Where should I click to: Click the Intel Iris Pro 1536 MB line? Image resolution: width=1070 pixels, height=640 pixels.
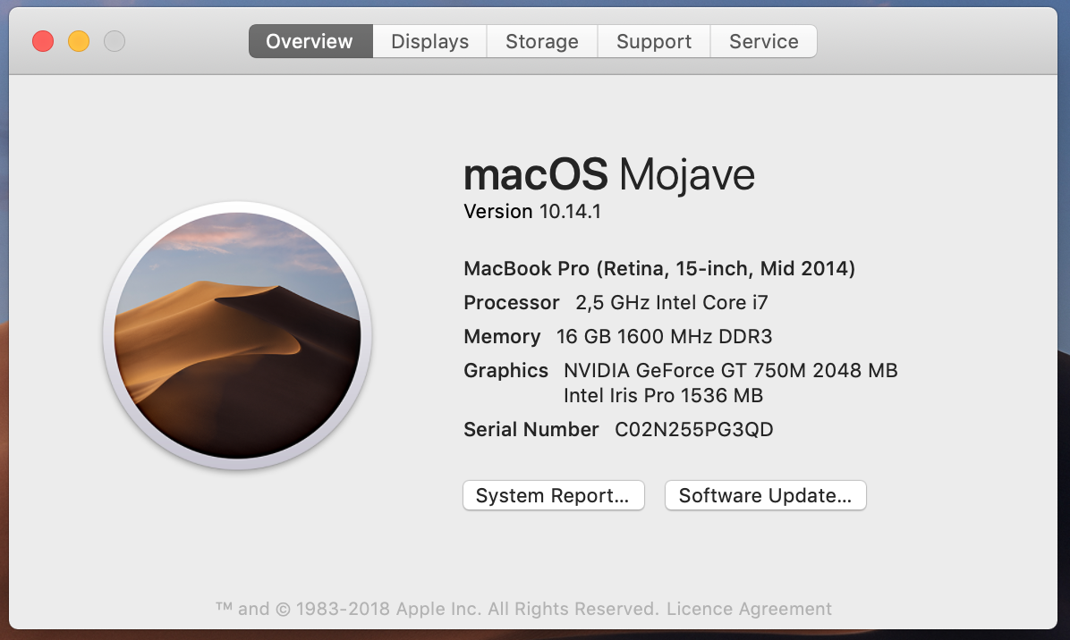[x=663, y=396]
